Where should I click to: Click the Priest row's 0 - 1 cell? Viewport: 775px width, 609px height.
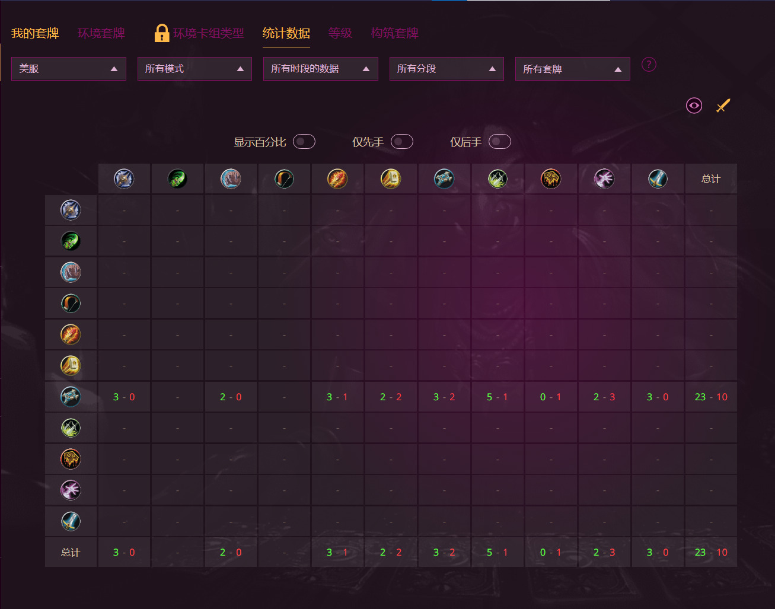click(x=551, y=397)
